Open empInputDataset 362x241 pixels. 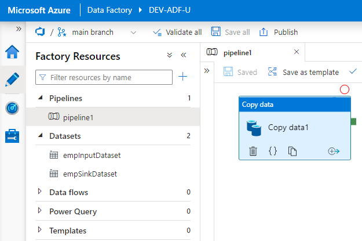tap(92, 155)
